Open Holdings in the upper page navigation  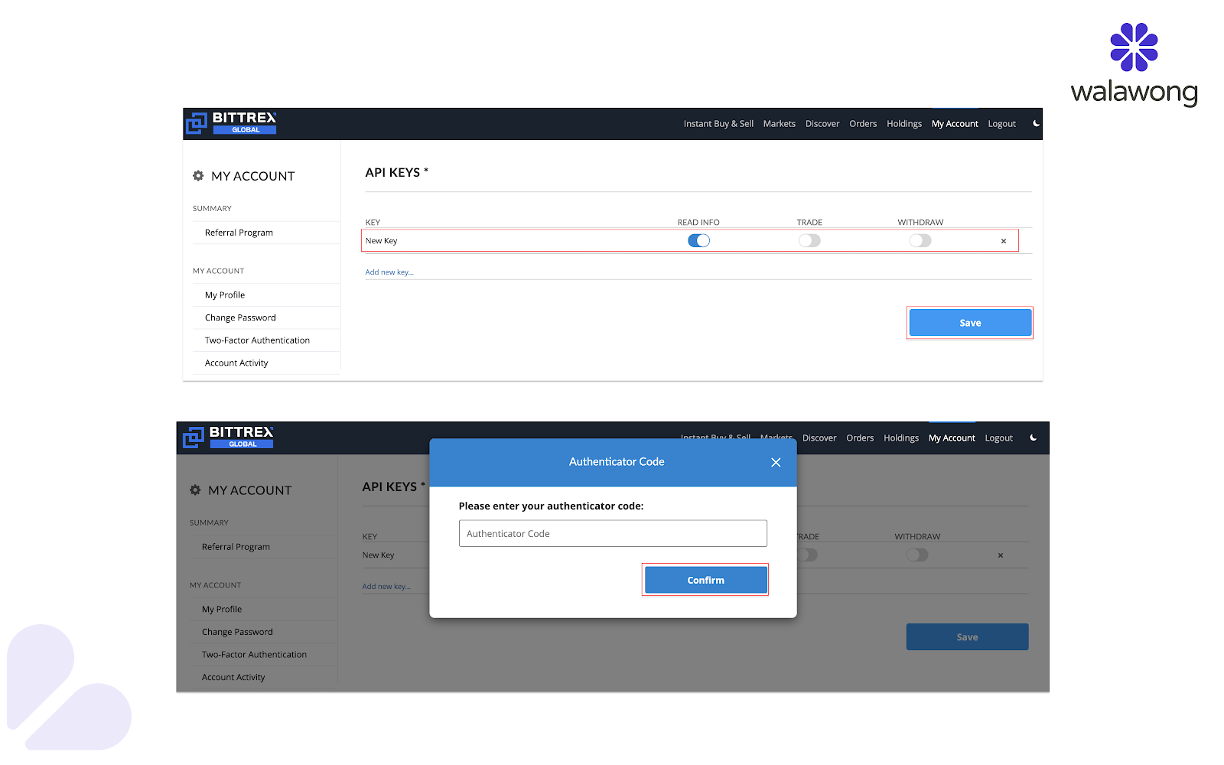tap(904, 124)
